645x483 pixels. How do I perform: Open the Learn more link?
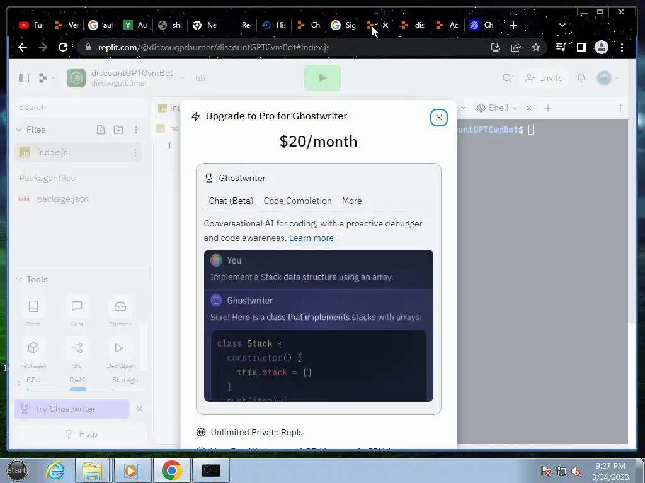tap(311, 238)
